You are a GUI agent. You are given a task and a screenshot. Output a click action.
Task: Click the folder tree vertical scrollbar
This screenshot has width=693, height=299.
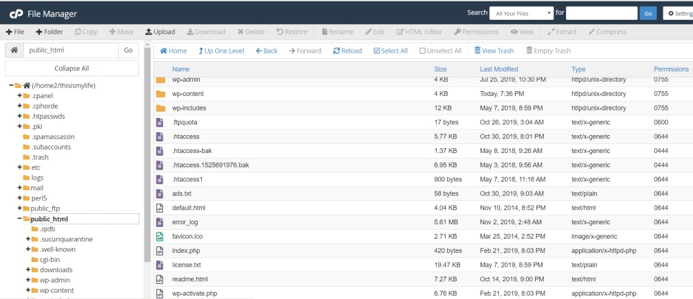coord(147,154)
